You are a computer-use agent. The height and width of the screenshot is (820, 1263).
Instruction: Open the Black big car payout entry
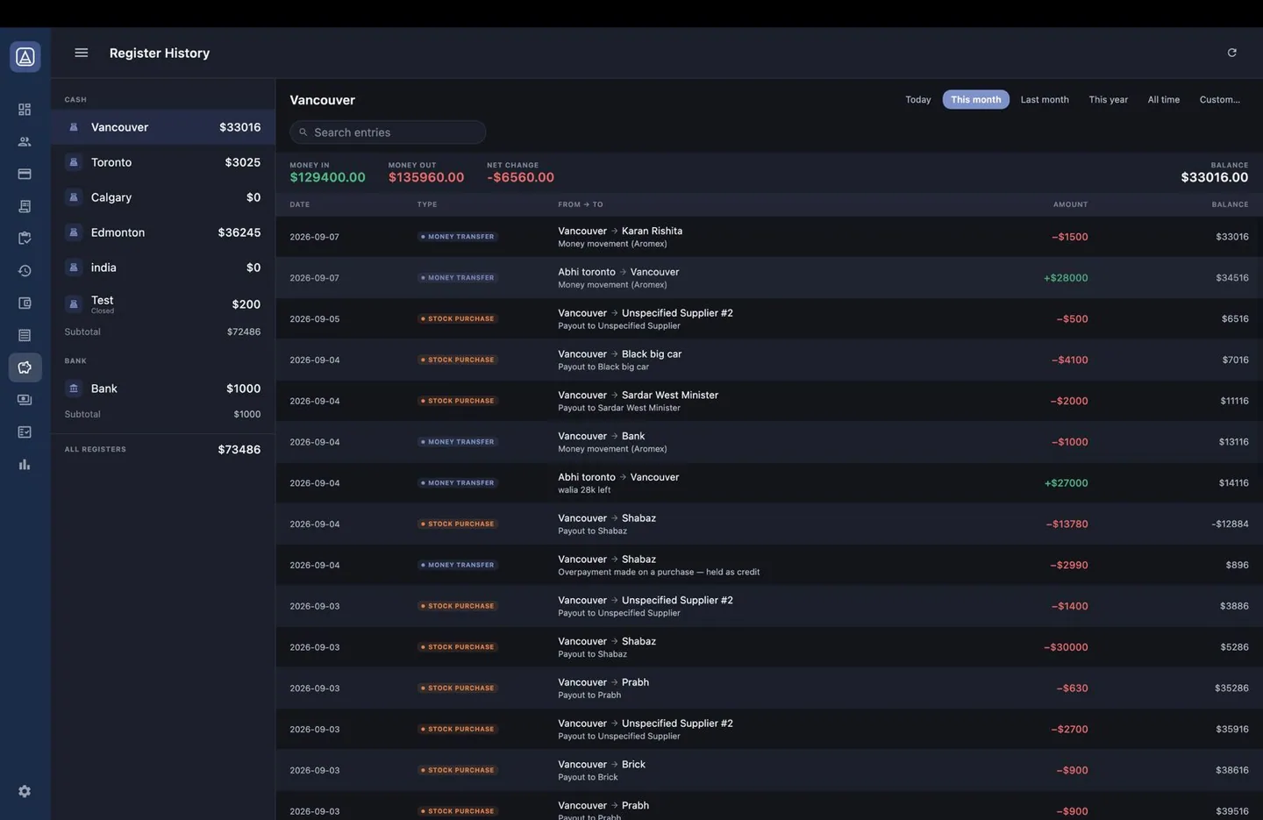(769, 360)
